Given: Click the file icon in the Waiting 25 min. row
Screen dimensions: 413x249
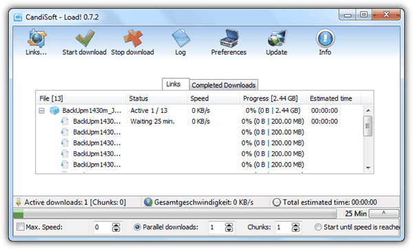Looking at the screenshot, I should 65,121.
